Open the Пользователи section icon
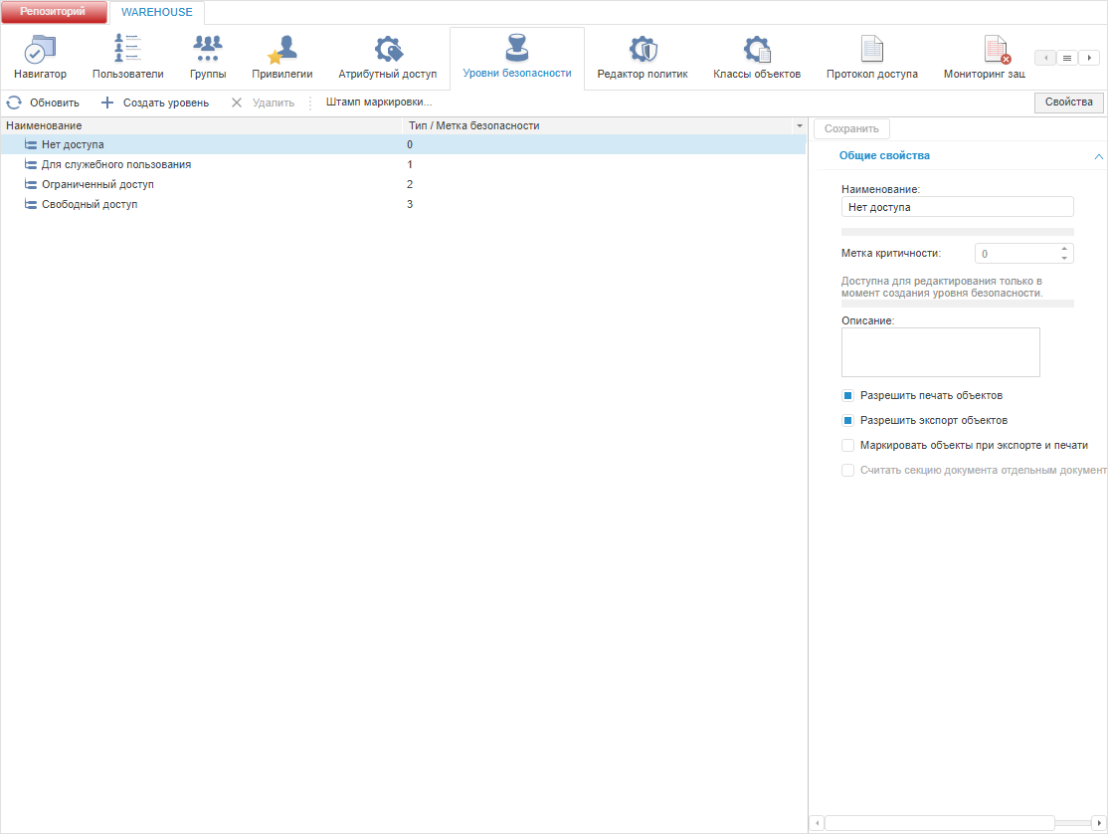Viewport: 1108px width, 834px height. (x=127, y=48)
